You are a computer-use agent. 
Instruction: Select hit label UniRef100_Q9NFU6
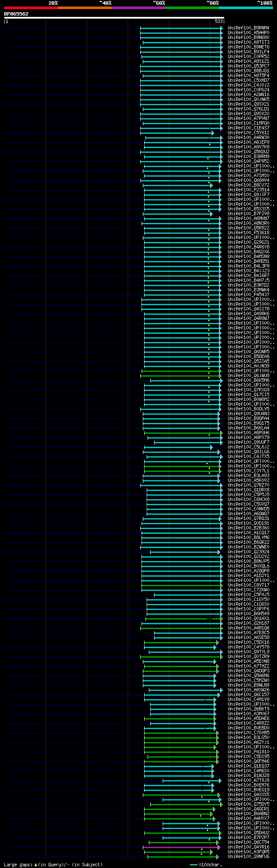pos(248,857)
